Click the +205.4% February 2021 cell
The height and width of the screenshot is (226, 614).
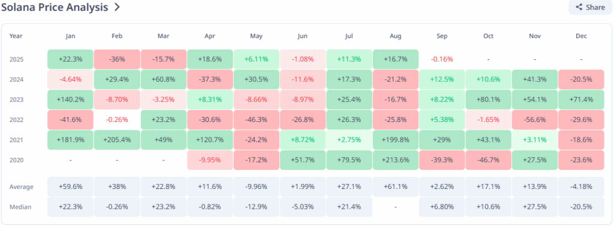click(117, 140)
